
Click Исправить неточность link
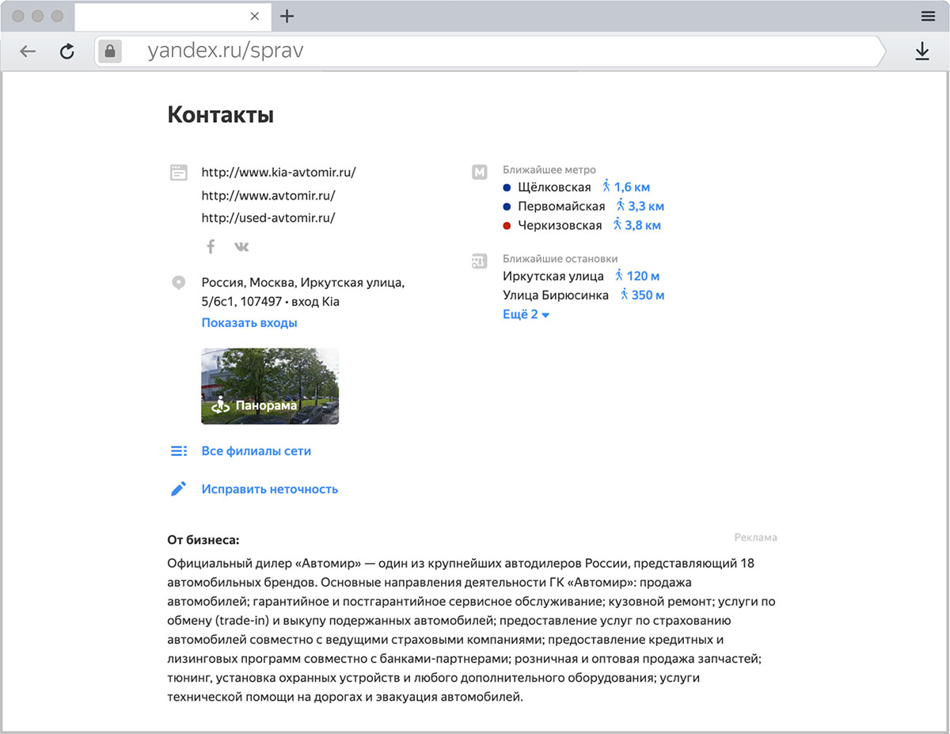point(270,489)
